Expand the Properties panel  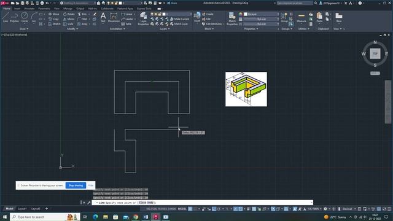(x=251, y=29)
